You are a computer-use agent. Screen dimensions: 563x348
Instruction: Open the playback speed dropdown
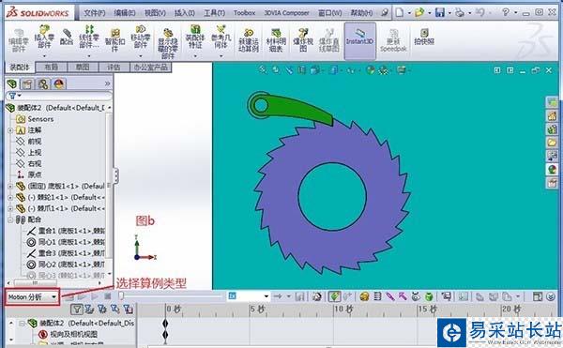[x=266, y=296]
